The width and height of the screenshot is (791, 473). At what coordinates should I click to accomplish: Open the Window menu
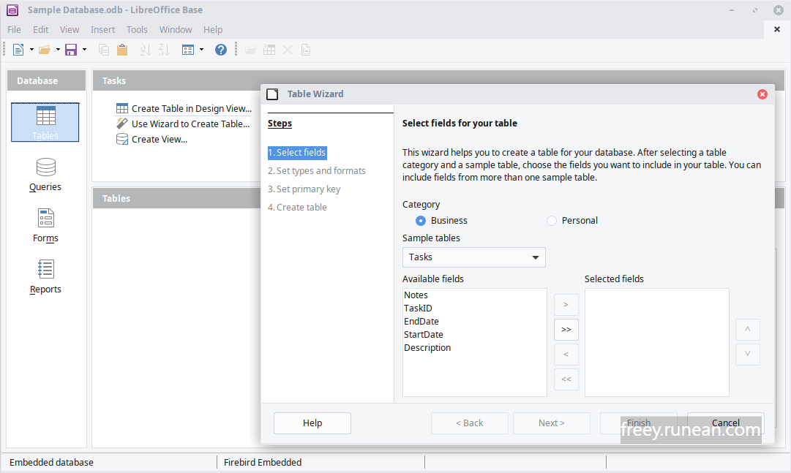pos(176,30)
